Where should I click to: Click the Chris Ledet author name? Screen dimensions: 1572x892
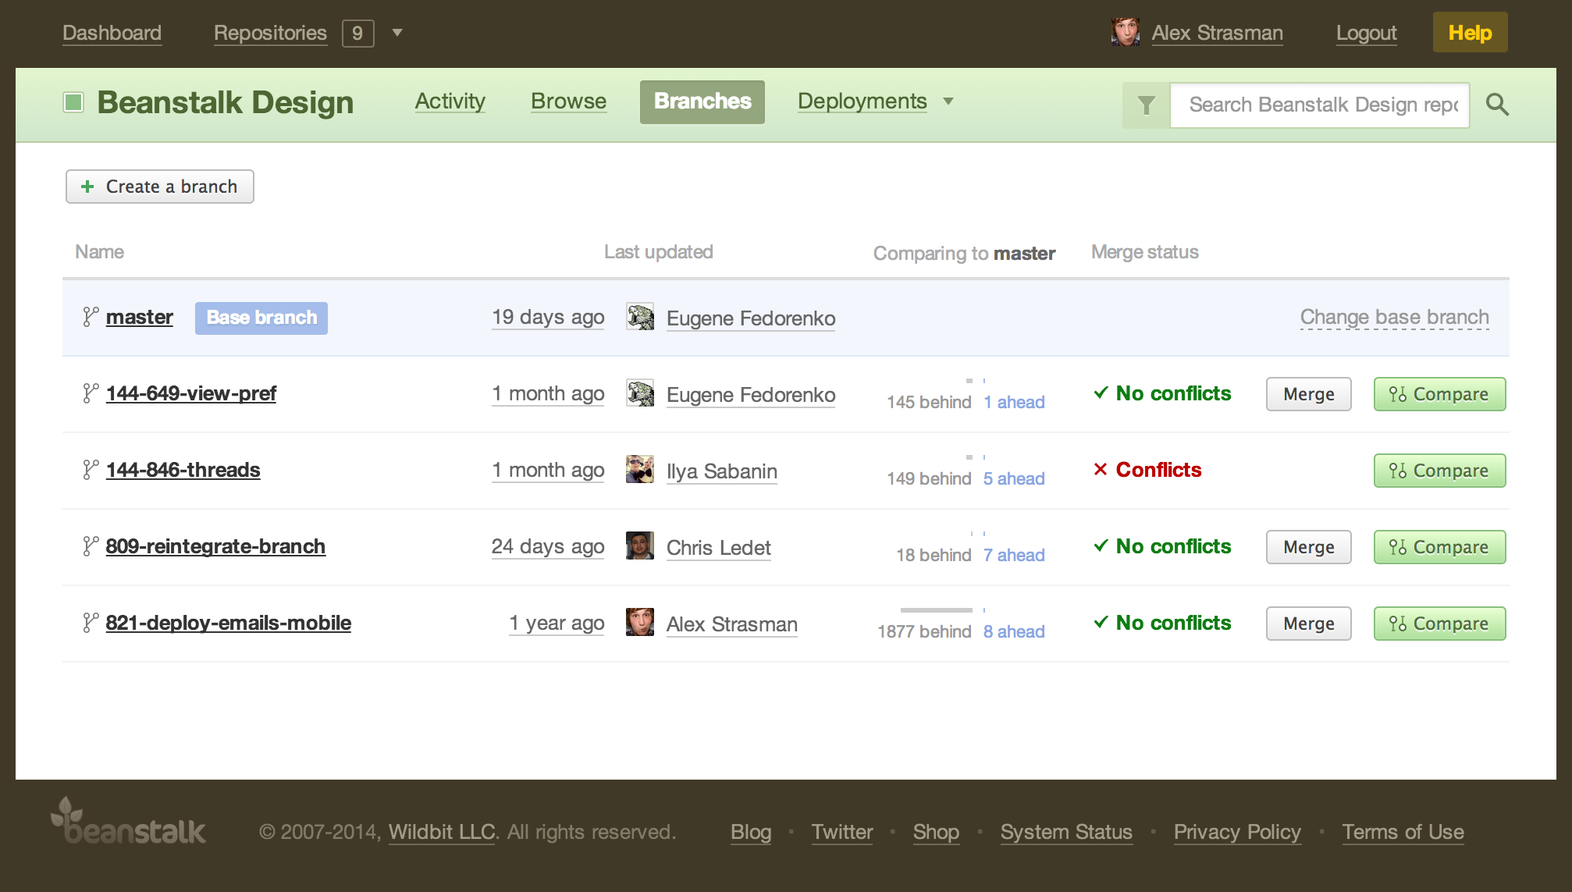719,548
